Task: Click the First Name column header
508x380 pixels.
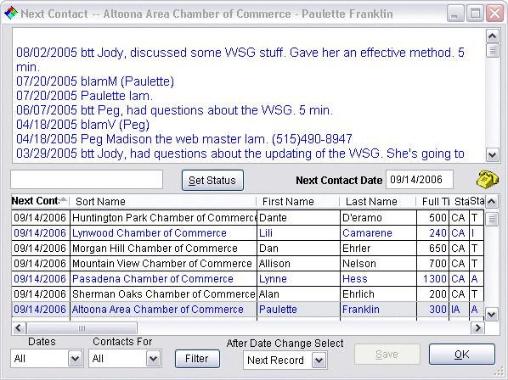Action: pyautogui.click(x=297, y=202)
